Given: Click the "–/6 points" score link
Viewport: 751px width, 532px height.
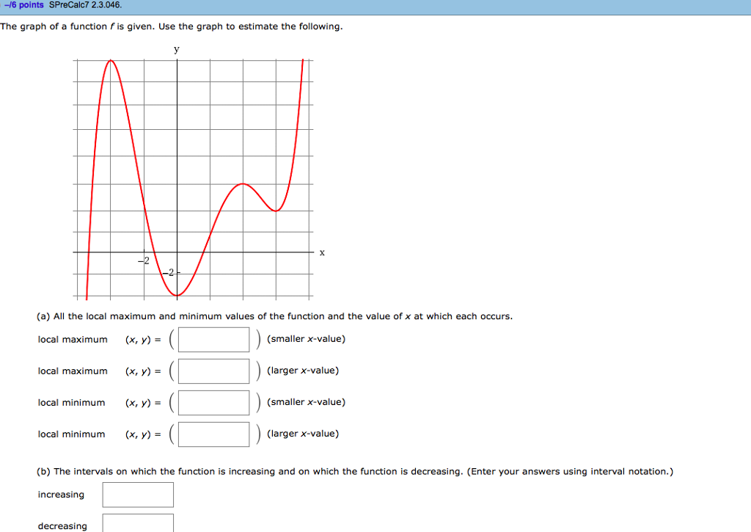Looking at the screenshot, I should [24, 5].
